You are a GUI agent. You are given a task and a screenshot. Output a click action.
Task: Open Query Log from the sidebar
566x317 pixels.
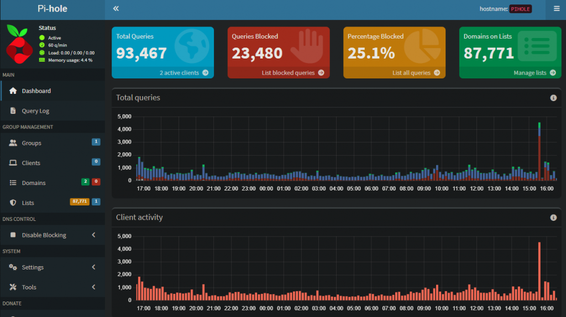[x=35, y=111]
